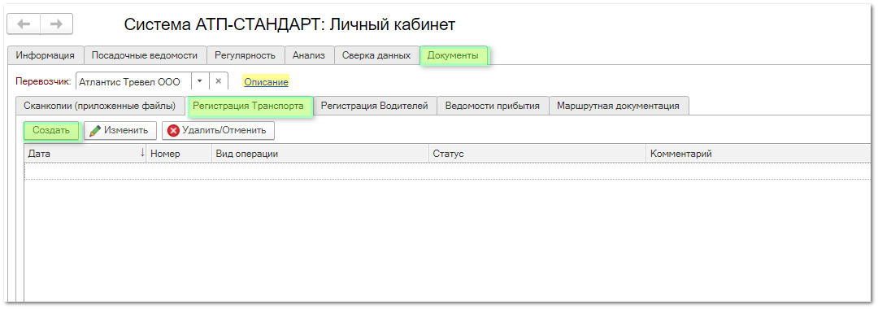Open the Описание link
Screen dimensions: 878x309
click(266, 82)
